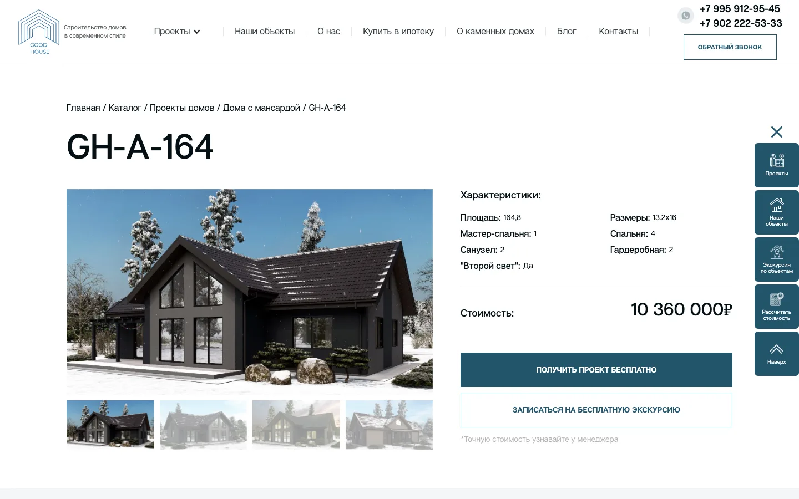Close the floating side panel
This screenshot has height=499, width=799.
pos(777,132)
